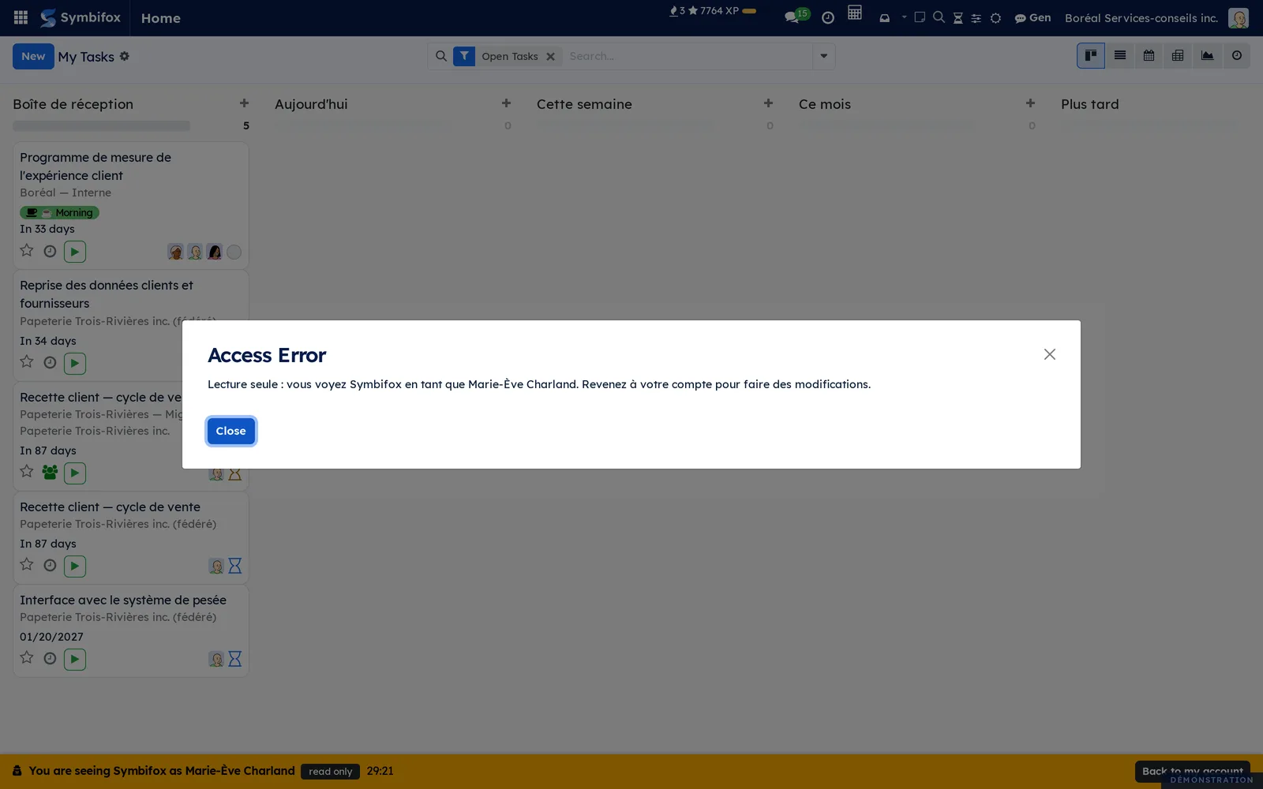Click the Boîte de réception progress bar

(101, 125)
